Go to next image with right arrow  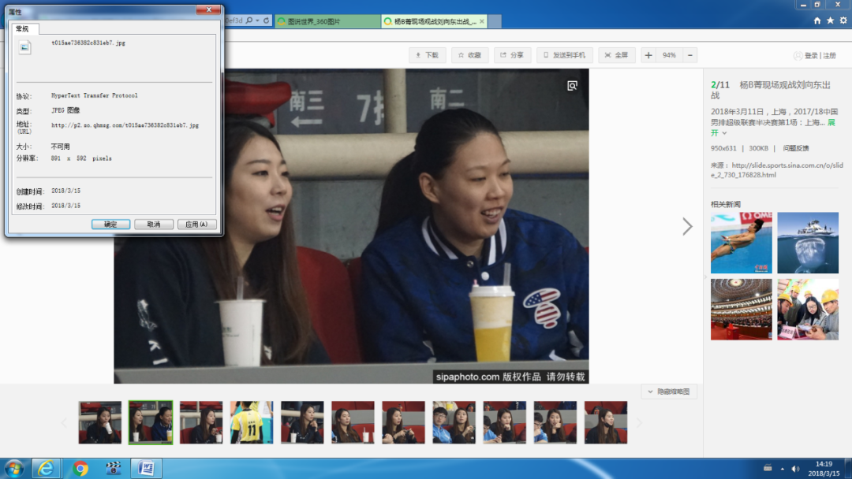point(687,227)
